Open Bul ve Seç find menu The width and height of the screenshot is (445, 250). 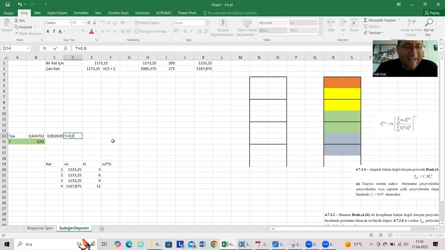[x=429, y=28]
